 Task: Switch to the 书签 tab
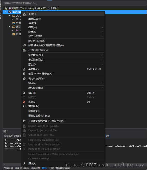pyautogui.click(x=51, y=168)
